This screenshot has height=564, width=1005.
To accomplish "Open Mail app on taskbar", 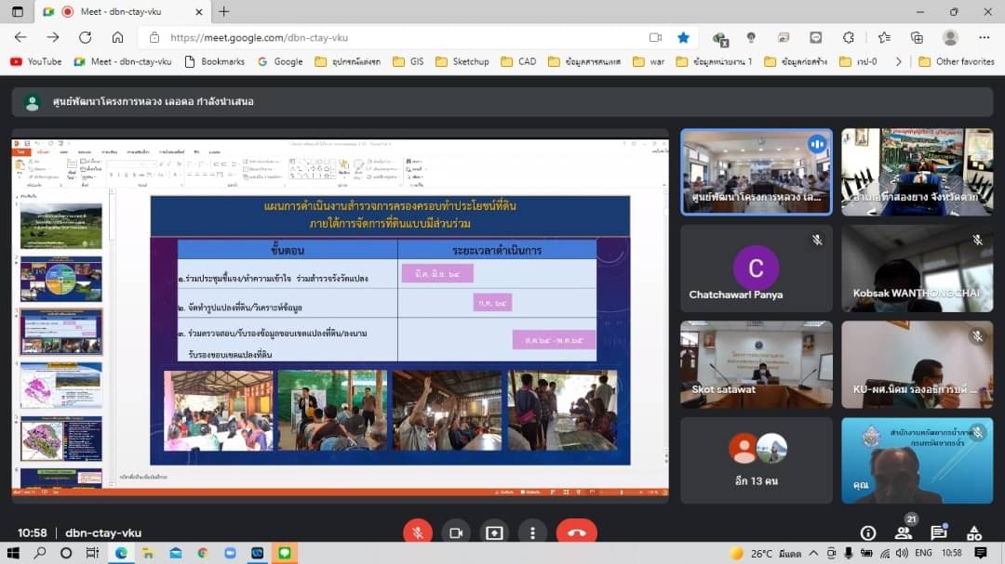I will point(176,553).
